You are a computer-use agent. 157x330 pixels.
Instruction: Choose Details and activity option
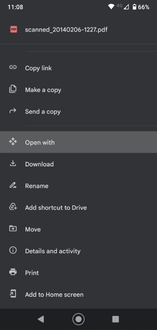tap(78, 251)
